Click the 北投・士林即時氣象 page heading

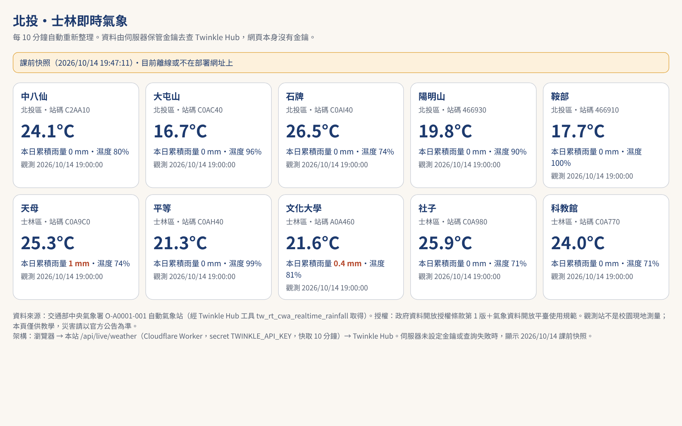[x=70, y=21]
